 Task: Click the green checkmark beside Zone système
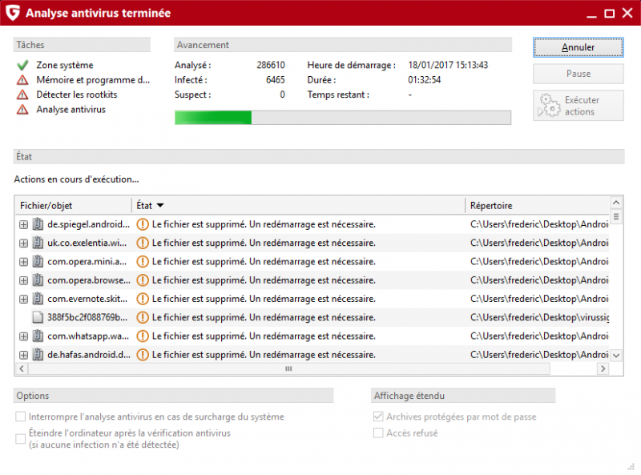tap(22, 66)
